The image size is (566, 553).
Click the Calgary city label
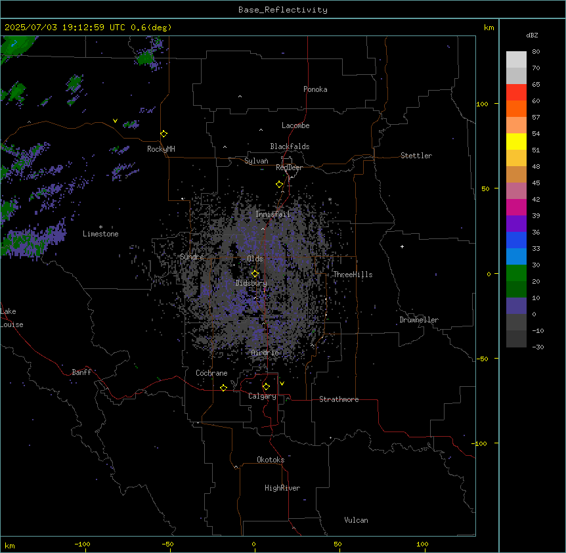[x=262, y=396]
